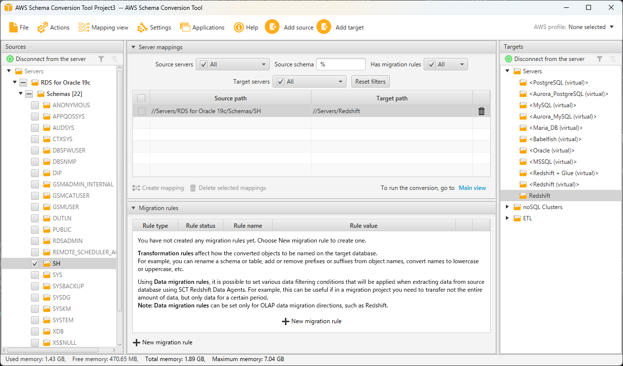Image resolution: width=623 pixels, height=366 pixels.
Task: Select all mappings header checkbox
Action: pos(141,98)
